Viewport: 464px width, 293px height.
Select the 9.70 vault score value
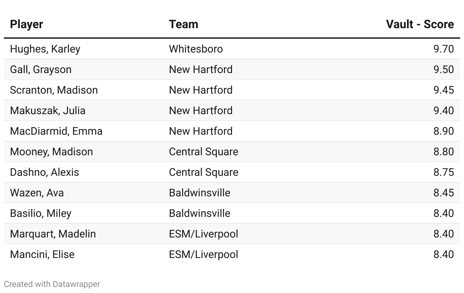point(444,49)
